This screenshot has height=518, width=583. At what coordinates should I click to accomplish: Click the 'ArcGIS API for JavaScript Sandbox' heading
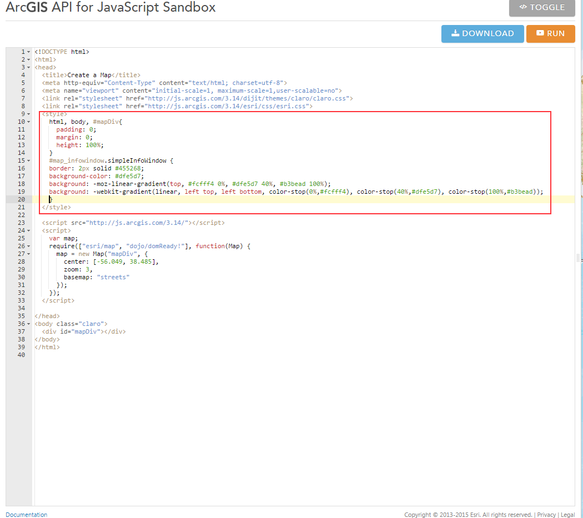(111, 7)
